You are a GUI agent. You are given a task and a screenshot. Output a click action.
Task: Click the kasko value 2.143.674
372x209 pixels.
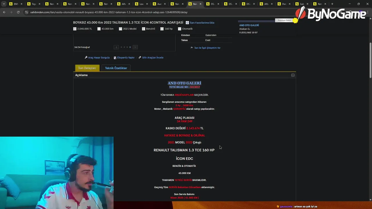pos(193,128)
